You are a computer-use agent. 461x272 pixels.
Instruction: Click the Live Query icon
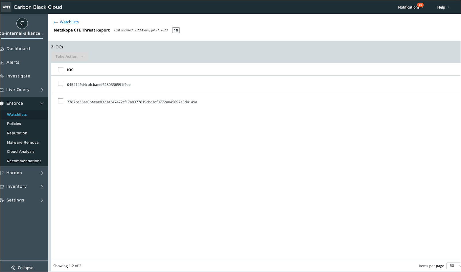[2, 90]
